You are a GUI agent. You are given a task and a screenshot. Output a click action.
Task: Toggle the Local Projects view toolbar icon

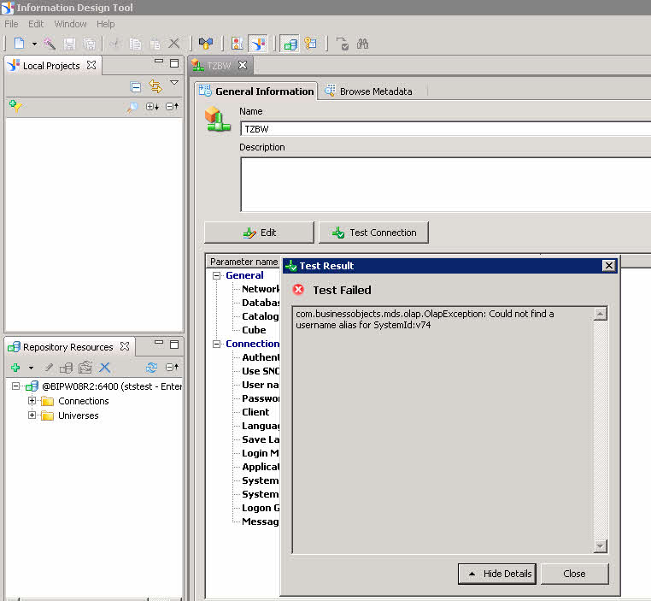tap(258, 44)
